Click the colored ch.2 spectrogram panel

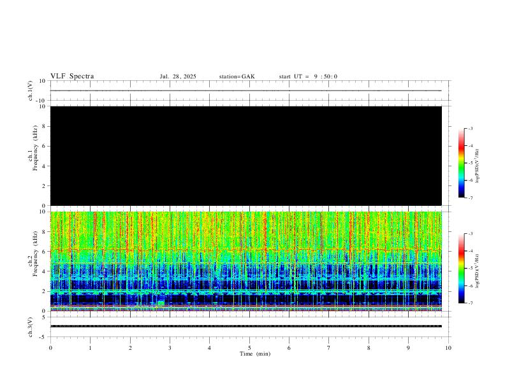coord(246,261)
